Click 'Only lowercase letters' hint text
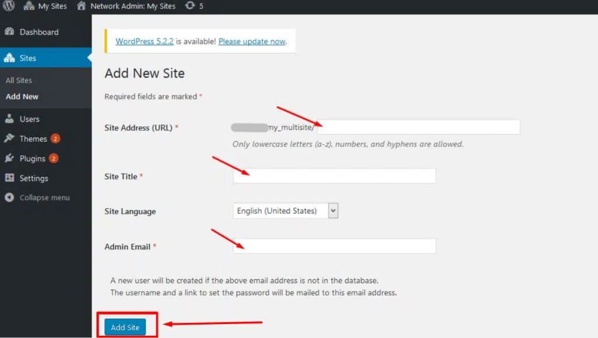Viewport: 598px width, 338px height. point(348,145)
